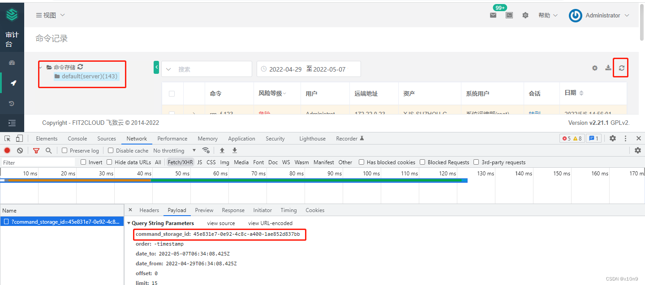The height and width of the screenshot is (285, 645).
Task: Enable the Preserve log checkbox
Action: (x=64, y=150)
